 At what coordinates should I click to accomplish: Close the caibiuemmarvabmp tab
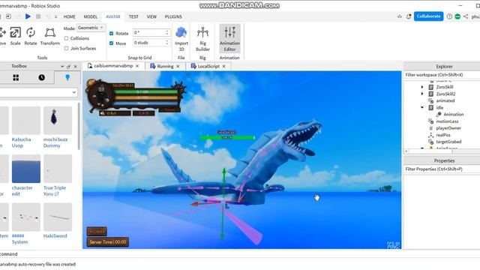[137, 66]
